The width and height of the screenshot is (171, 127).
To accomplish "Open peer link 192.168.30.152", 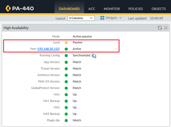I will [x=48, y=49].
